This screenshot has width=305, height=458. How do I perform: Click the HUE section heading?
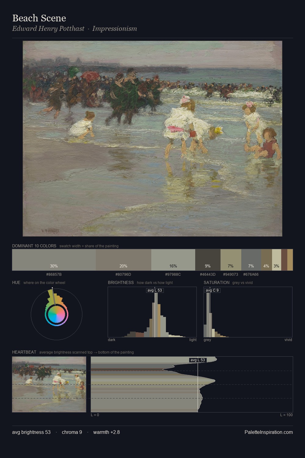point(16,282)
